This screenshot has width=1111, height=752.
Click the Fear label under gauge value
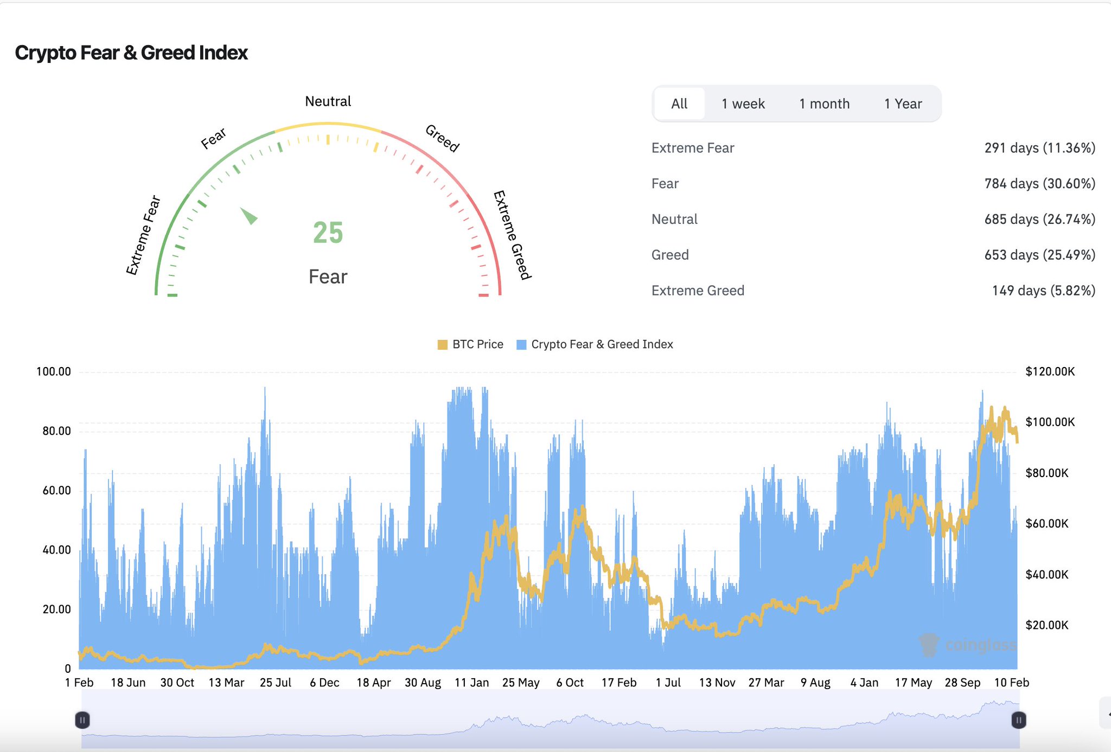click(x=328, y=277)
